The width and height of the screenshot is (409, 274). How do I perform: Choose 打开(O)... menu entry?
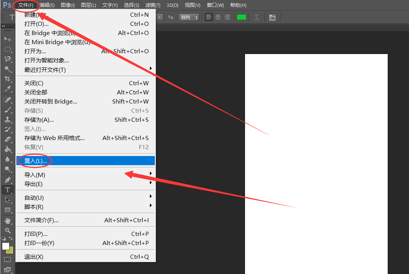click(x=86, y=24)
